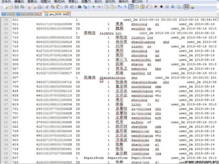Click the Open file folder icon
This screenshot has height=164, width=219.
coord(10,7)
